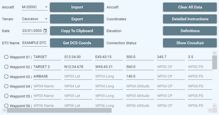The width and height of the screenshot is (219, 115).
Task: Toggle the Show Crosshair button
Action: (190, 43)
